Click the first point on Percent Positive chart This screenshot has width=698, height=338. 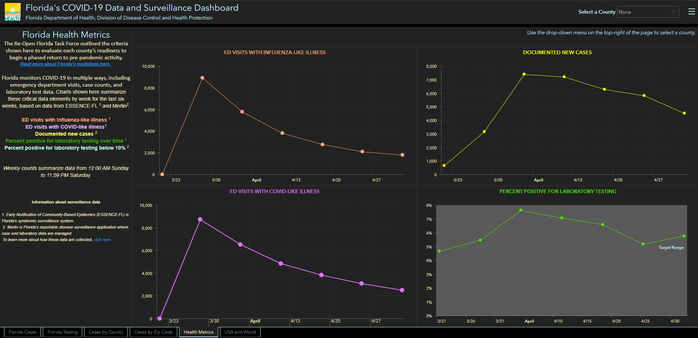tap(439, 251)
